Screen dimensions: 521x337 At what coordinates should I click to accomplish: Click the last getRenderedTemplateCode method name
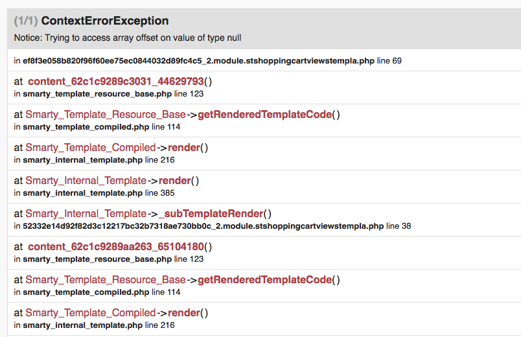(x=264, y=280)
